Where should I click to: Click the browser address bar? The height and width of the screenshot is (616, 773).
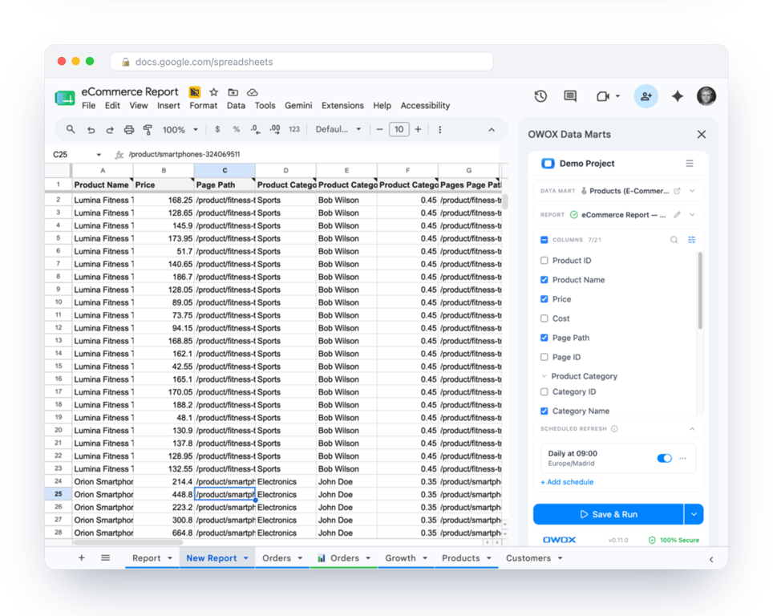302,62
